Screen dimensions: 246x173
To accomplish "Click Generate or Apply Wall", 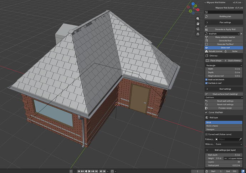I will coord(224,29).
